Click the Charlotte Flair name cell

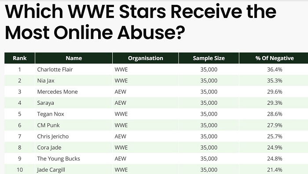point(55,70)
